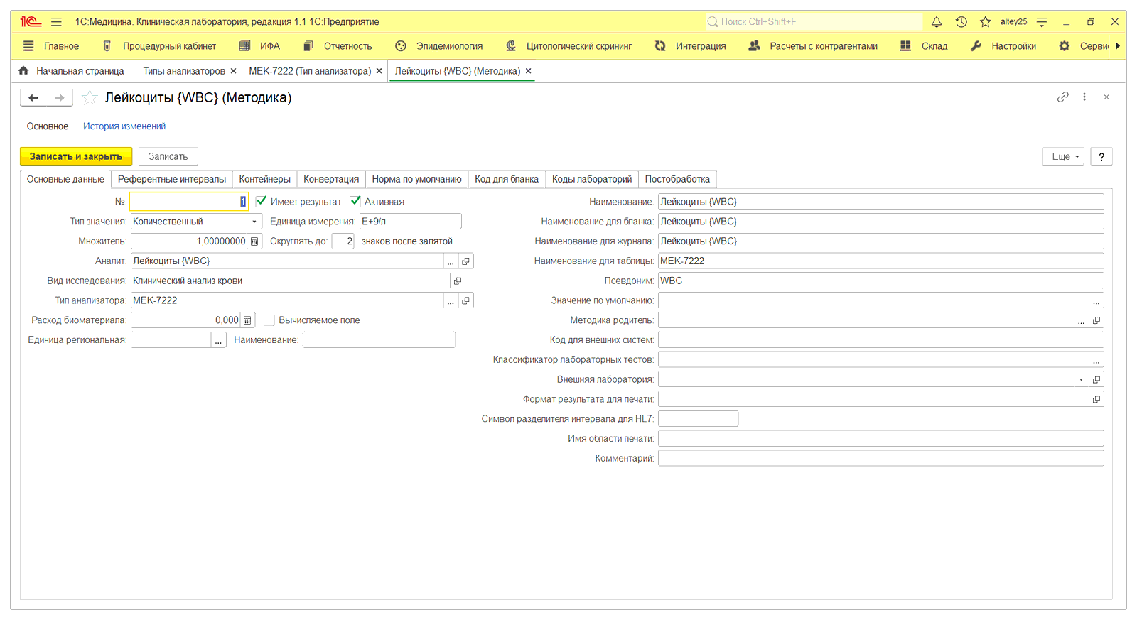The image size is (1137, 620).
Task: Close the Лейкоциты методика form
Action: click(1106, 97)
